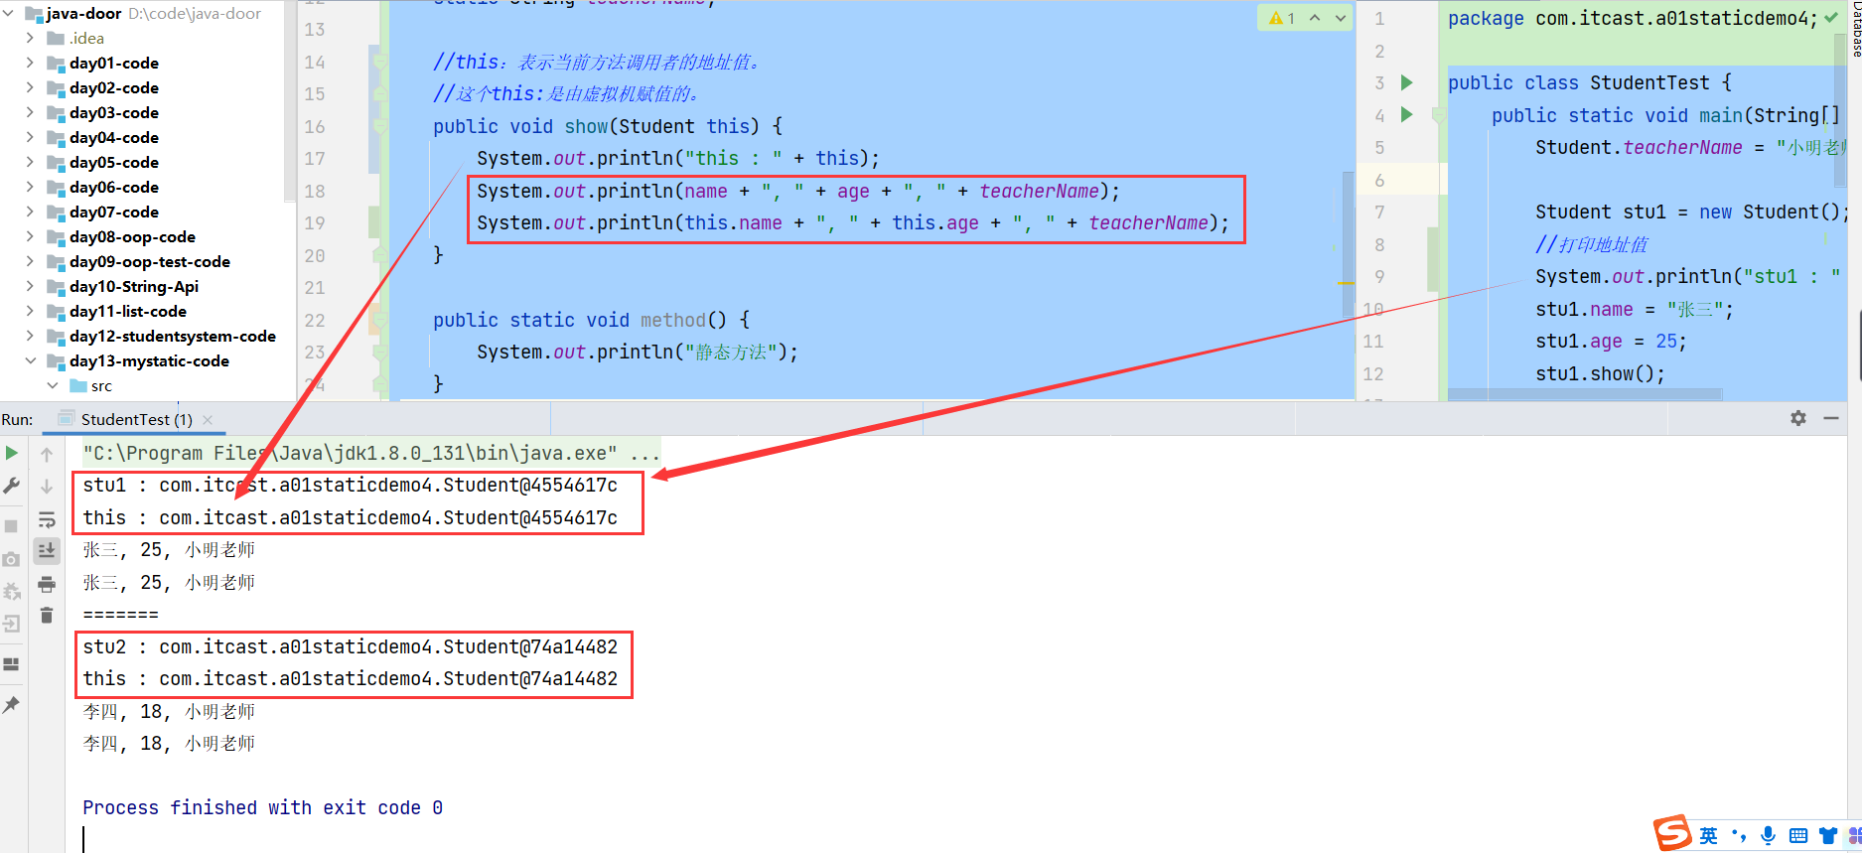Run main method from gutter line 4
1862x853 pixels.
tap(1406, 114)
